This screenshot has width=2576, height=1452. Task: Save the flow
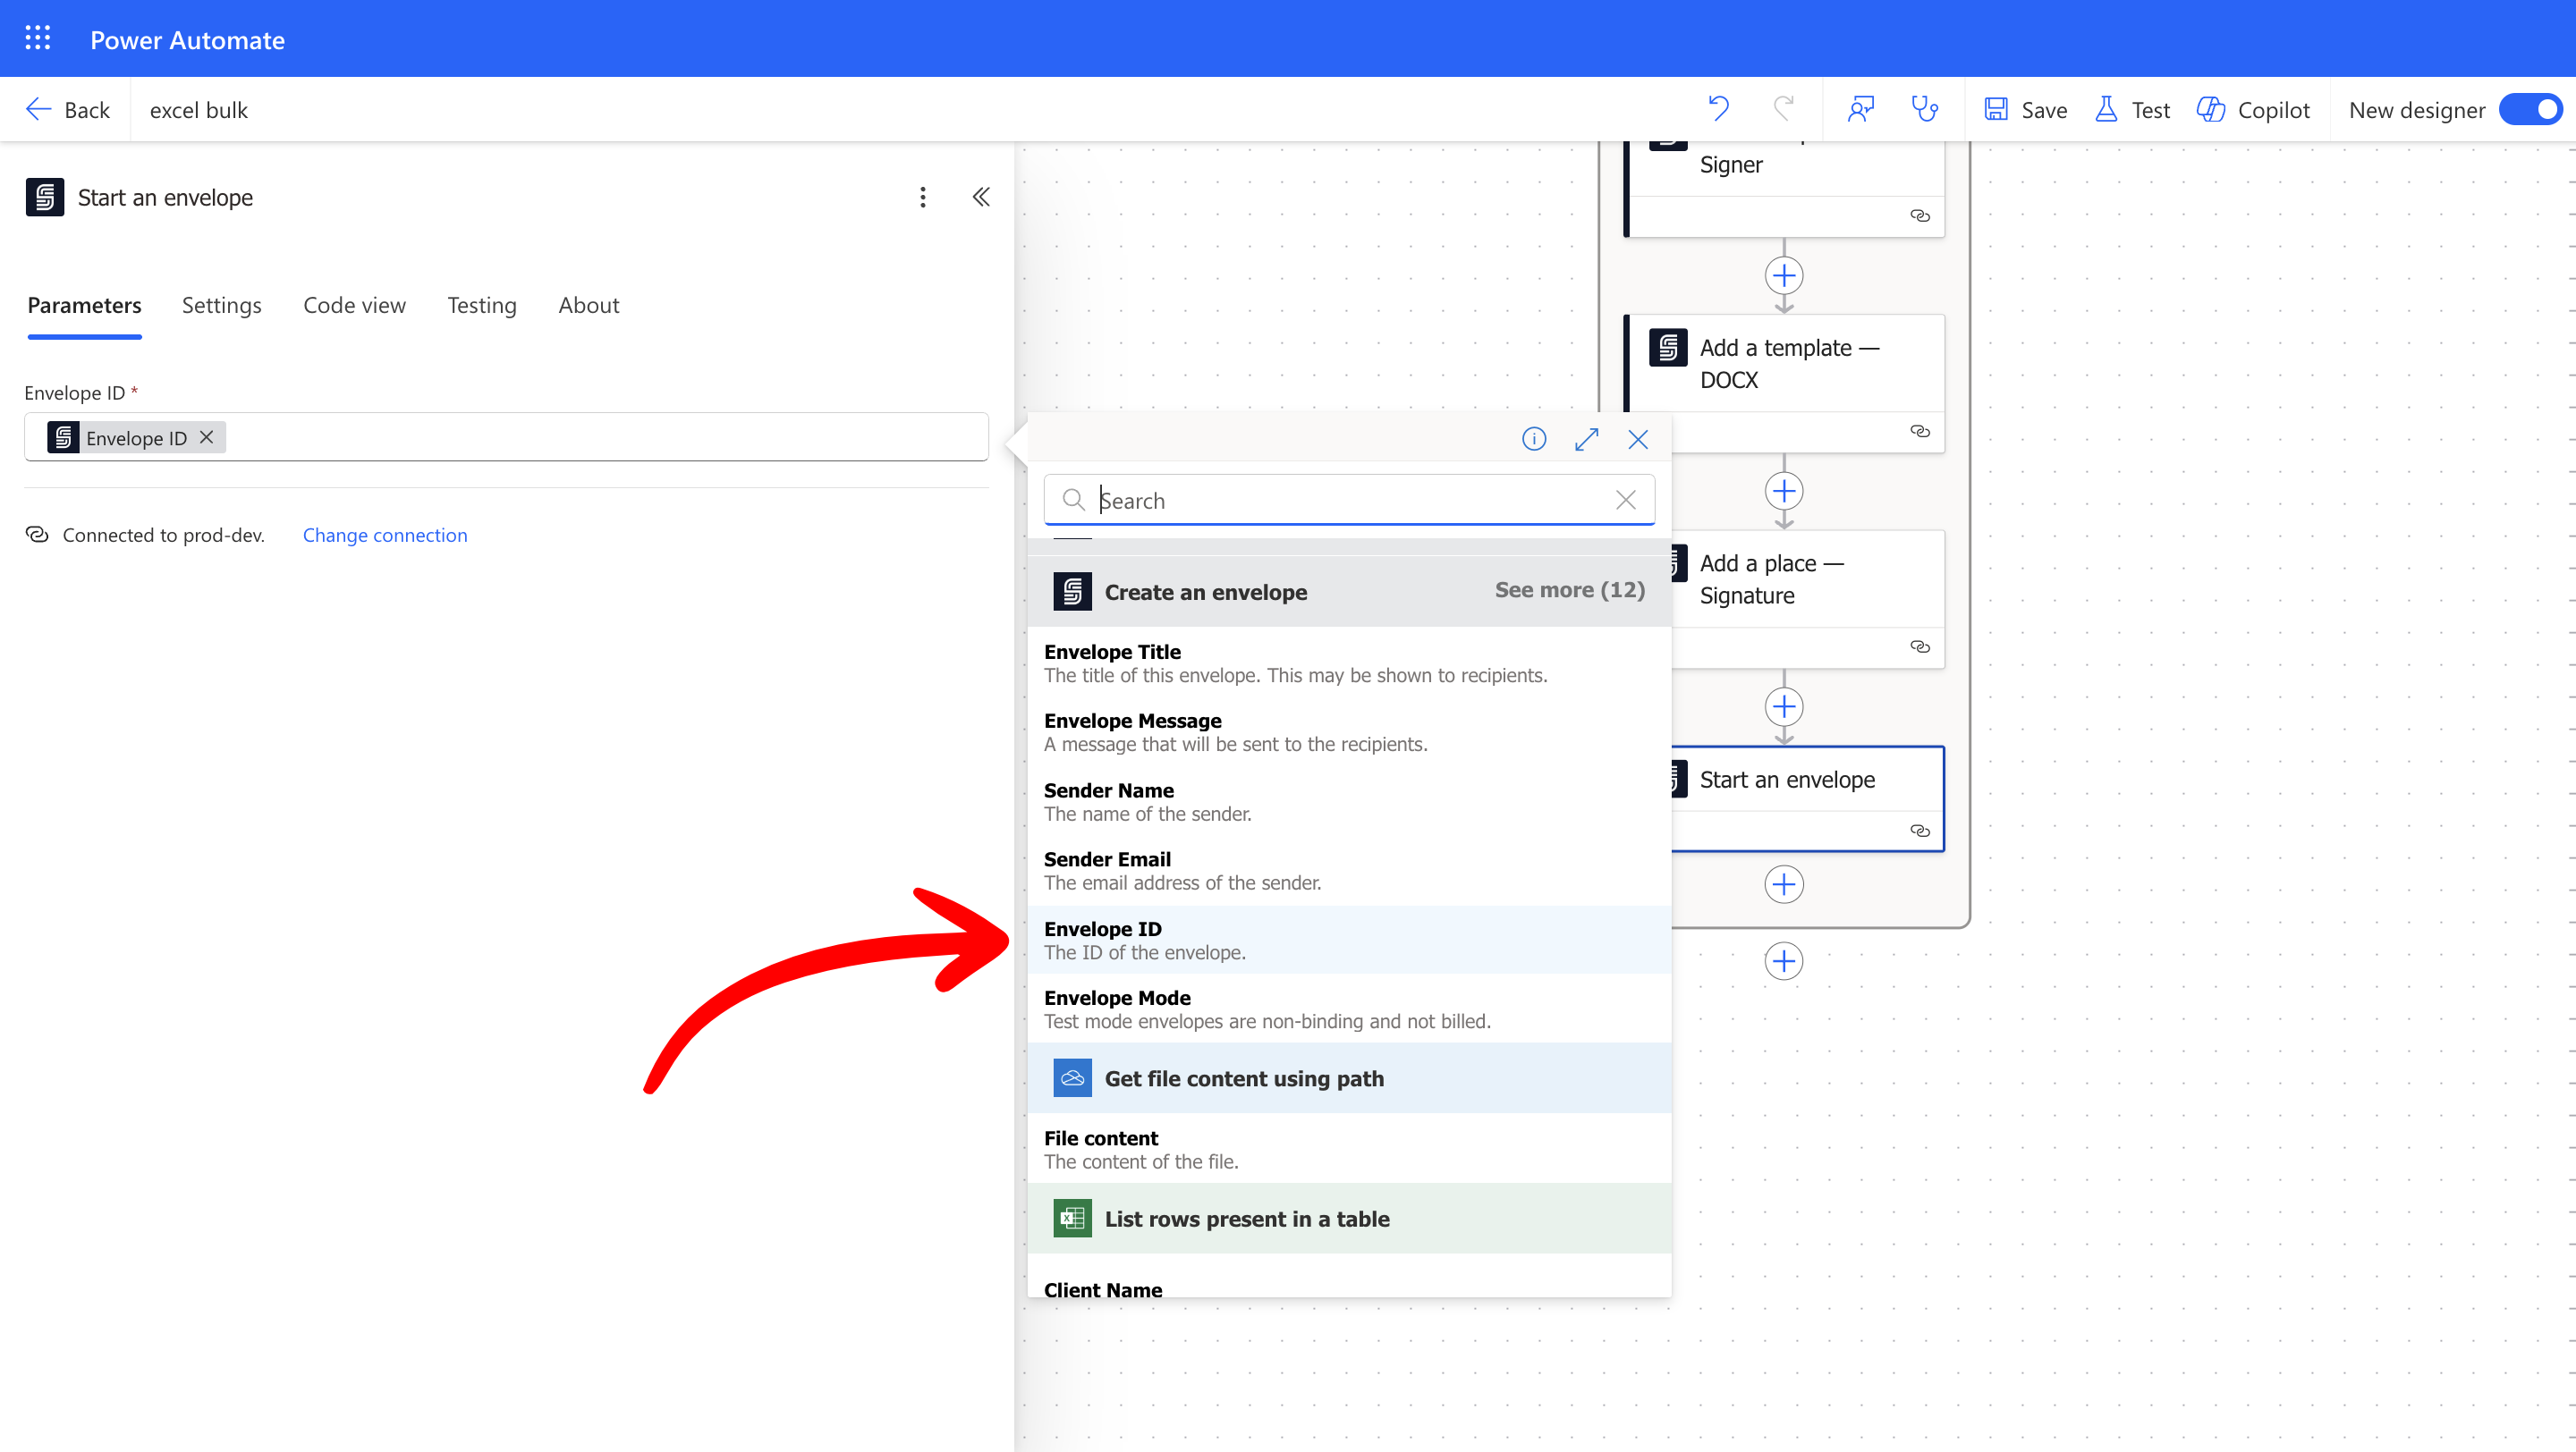click(x=2026, y=110)
